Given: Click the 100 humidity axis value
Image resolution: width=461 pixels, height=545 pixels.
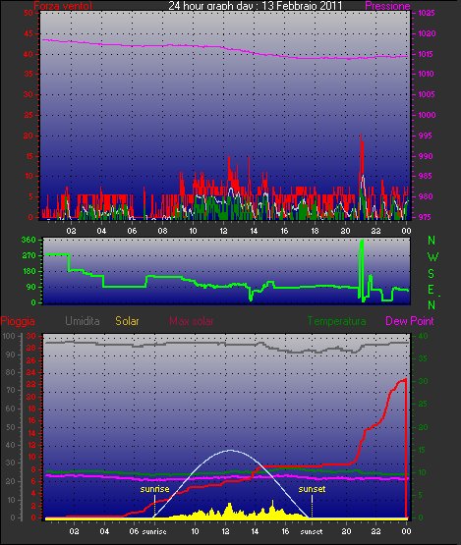Looking at the screenshot, I should tap(9, 336).
